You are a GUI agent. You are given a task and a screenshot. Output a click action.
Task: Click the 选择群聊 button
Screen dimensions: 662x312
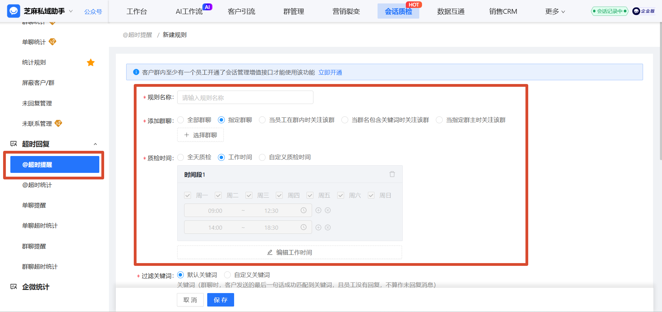tap(200, 135)
